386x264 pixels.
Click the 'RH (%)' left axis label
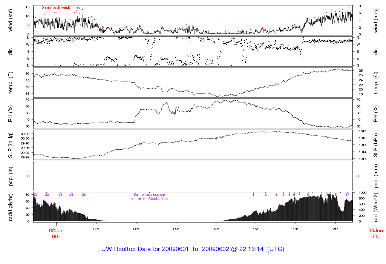[11, 113]
